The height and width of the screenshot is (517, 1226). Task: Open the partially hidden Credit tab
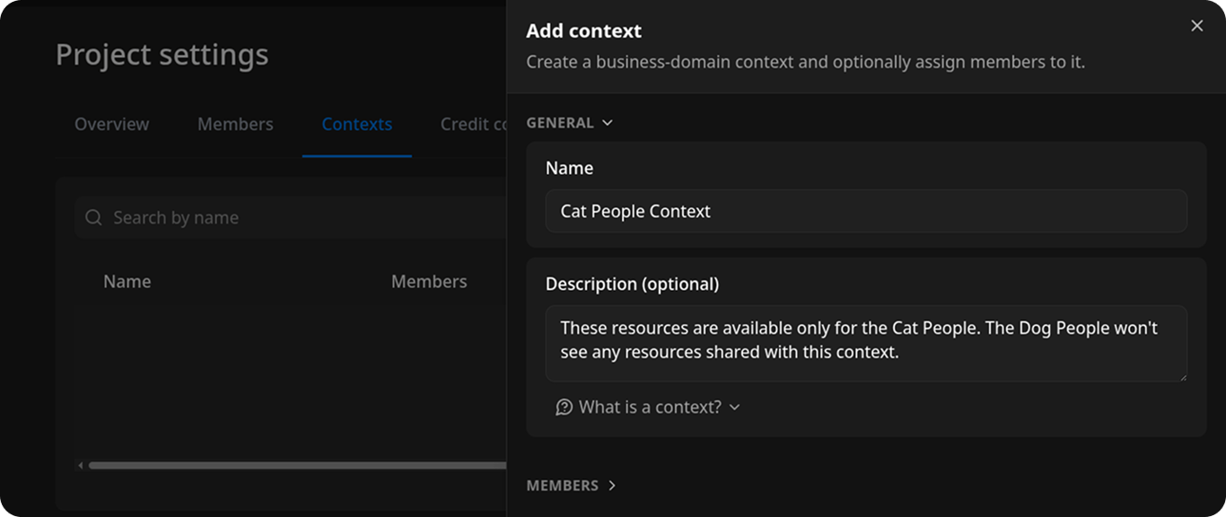point(474,125)
